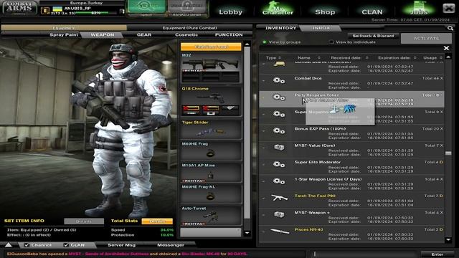Sort by Expiration date column arrow
Screen dimensions: 459x258
(x=415, y=58)
